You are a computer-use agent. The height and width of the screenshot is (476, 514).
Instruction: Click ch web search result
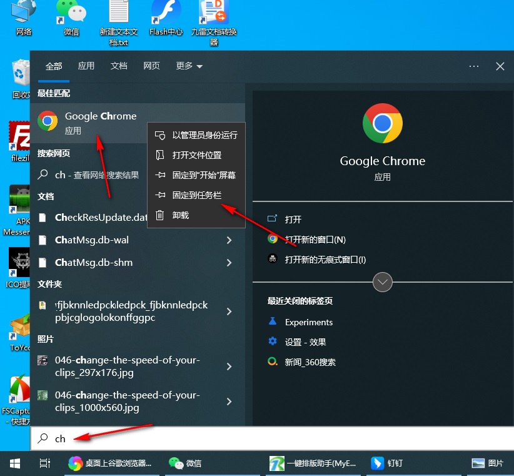89,175
